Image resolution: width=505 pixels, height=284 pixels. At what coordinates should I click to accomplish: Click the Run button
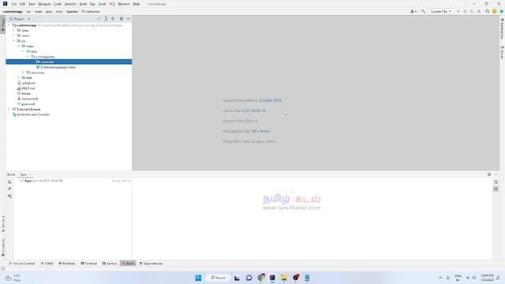click(458, 11)
